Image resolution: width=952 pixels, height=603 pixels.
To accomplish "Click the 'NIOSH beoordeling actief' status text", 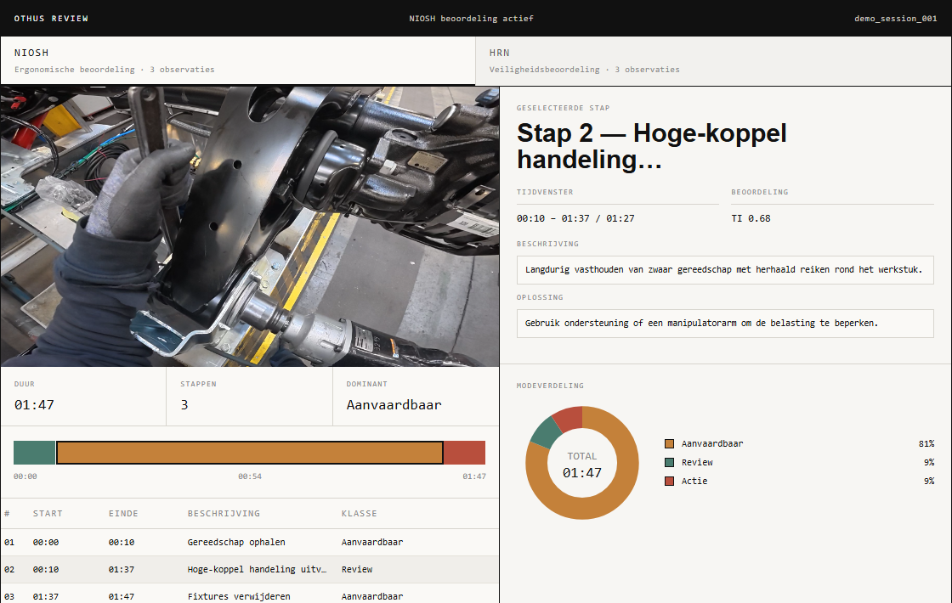I will (471, 18).
